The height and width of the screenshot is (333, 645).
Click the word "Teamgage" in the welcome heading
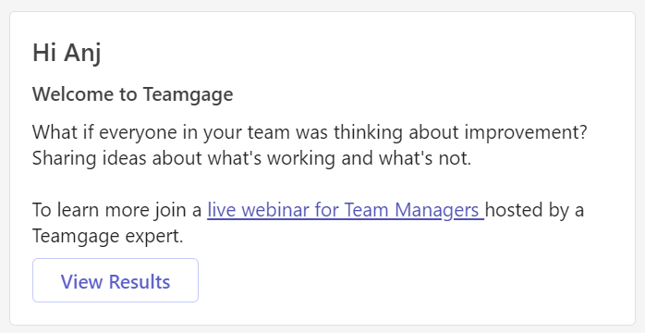[x=188, y=95]
